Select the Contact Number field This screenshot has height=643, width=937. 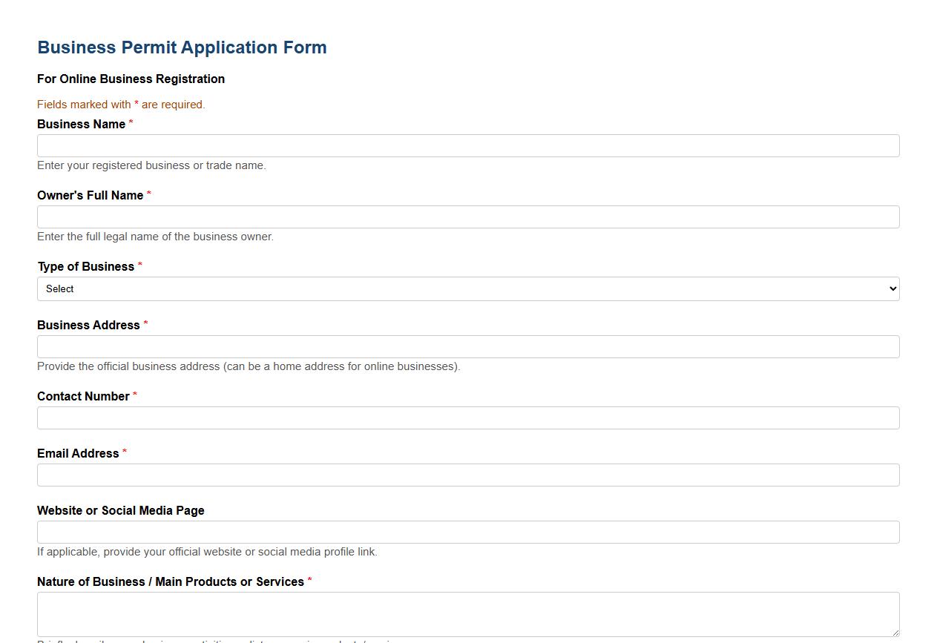[x=467, y=418]
